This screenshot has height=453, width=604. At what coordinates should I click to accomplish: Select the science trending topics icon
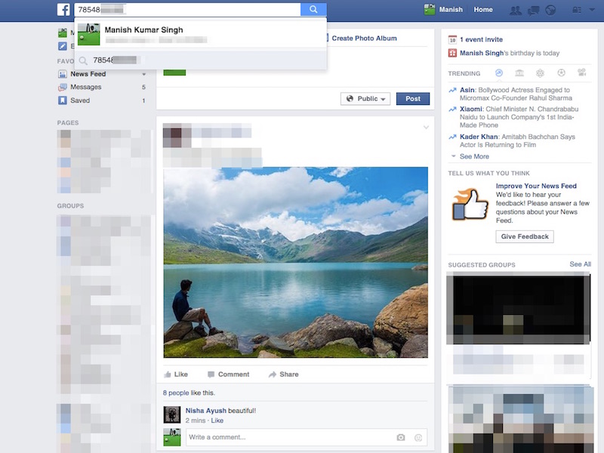point(540,73)
